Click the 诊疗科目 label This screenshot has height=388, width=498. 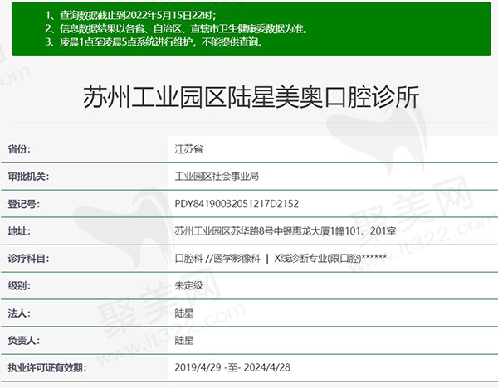tap(28, 259)
